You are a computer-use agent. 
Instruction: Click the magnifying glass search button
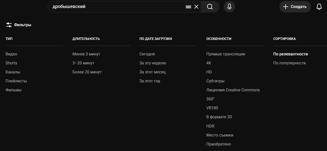click(x=210, y=7)
